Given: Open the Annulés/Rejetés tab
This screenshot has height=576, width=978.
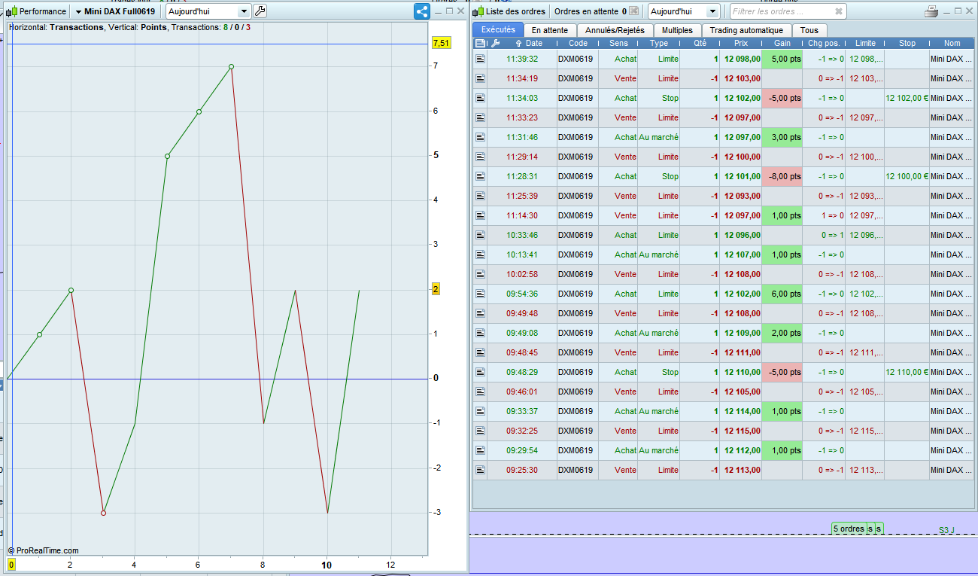Looking at the screenshot, I should [615, 30].
